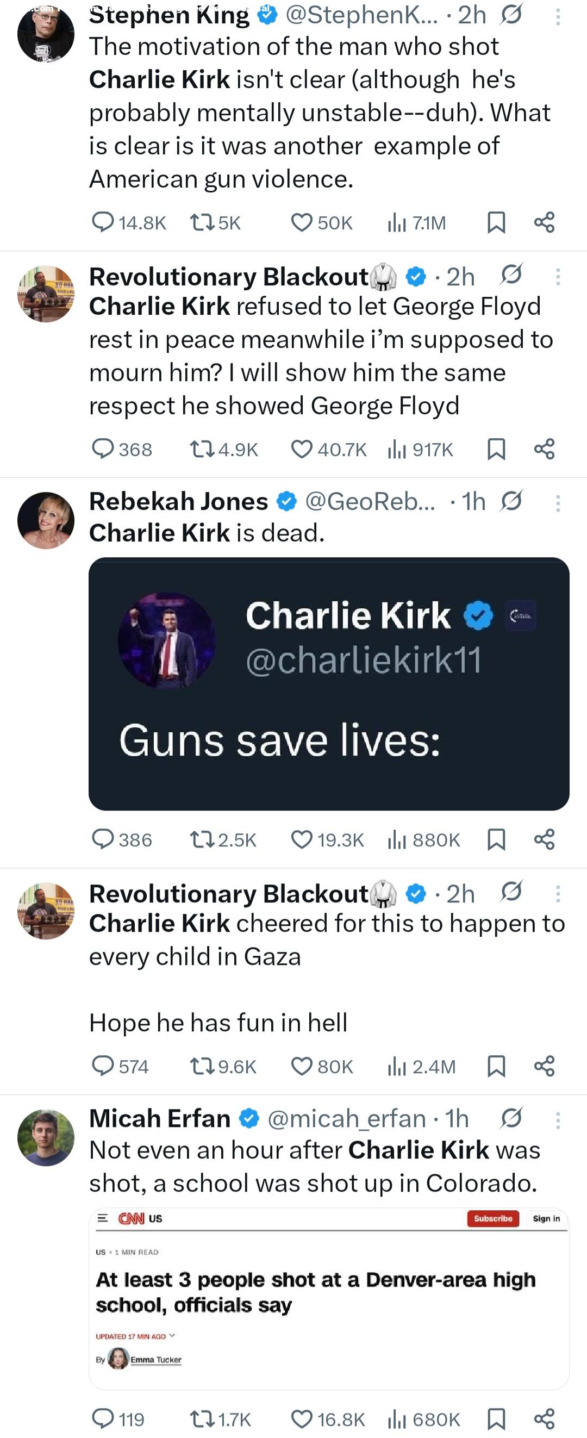Reply to Stephen King's tweet
Screen dimensions: 587x1438
coord(103,223)
